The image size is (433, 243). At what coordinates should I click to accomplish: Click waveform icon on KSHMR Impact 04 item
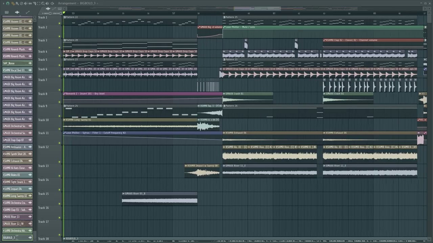point(30,189)
